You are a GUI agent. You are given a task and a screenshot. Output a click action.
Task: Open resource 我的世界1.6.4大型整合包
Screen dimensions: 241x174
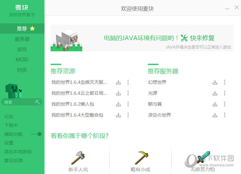[x=77, y=115]
